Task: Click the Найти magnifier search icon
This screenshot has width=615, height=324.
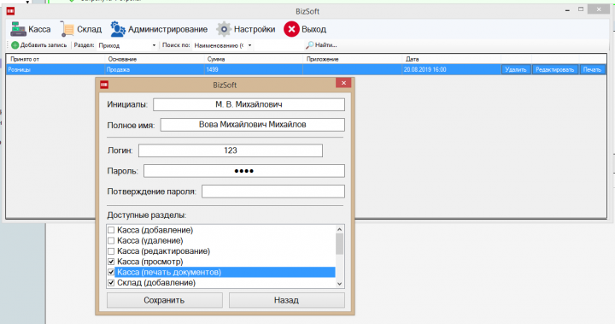Action: (309, 45)
